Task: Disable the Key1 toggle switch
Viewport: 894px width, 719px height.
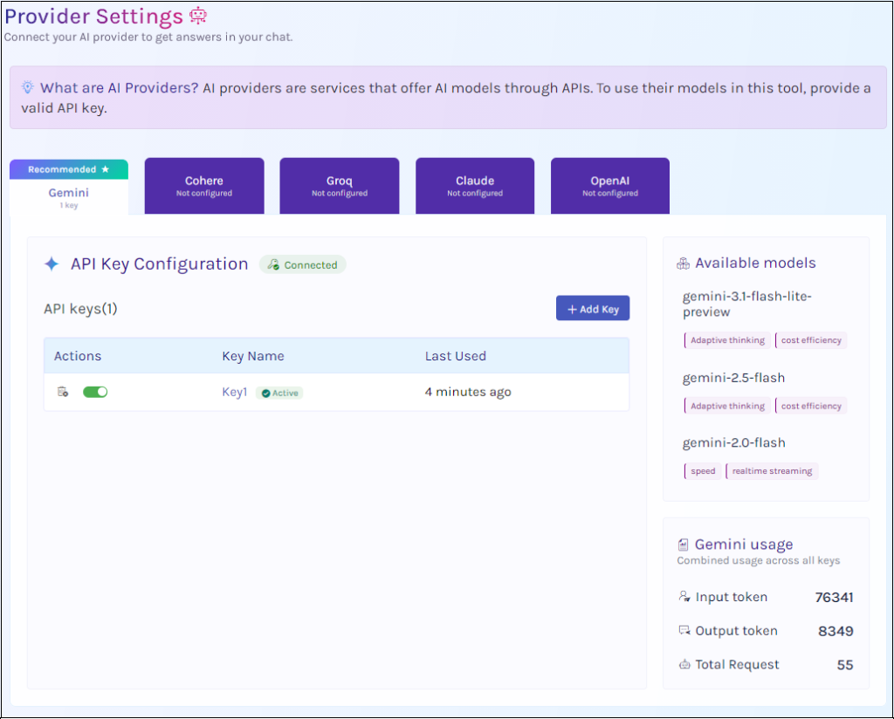Action: (x=95, y=392)
